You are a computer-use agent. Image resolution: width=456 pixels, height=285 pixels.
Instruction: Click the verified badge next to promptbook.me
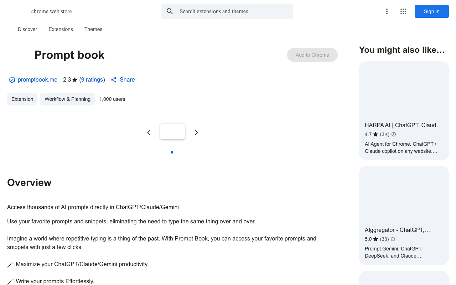point(12,80)
